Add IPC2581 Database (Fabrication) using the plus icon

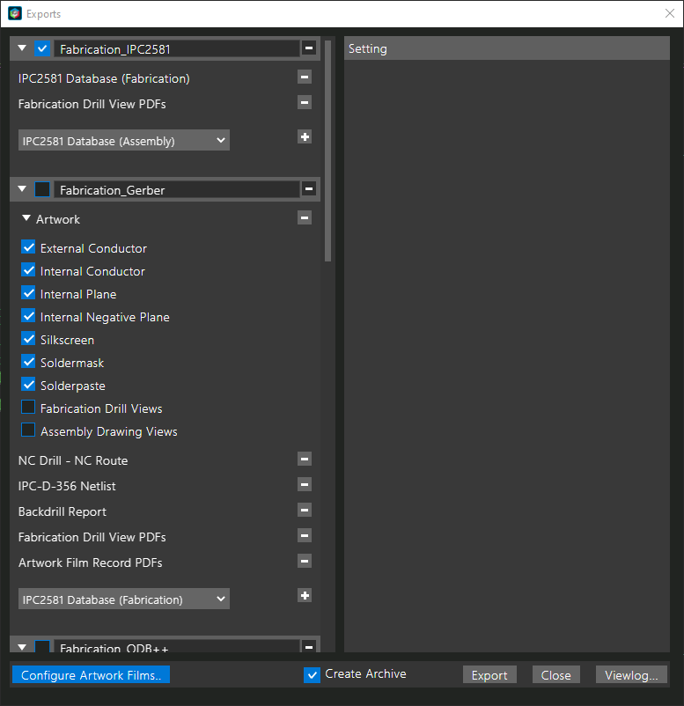pyautogui.click(x=305, y=596)
